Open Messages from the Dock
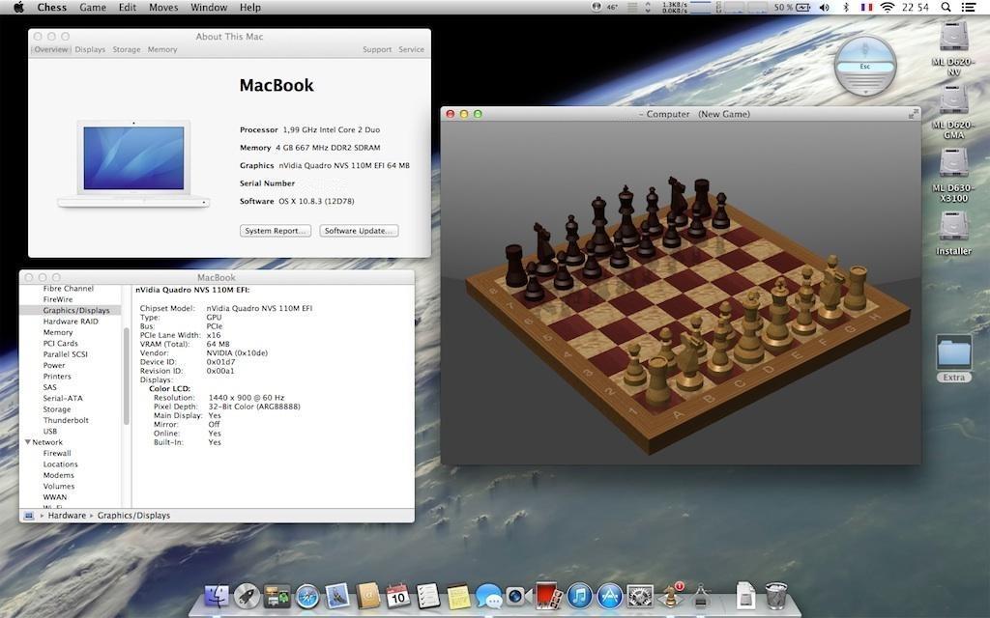Image resolution: width=990 pixels, height=618 pixels. [488, 596]
